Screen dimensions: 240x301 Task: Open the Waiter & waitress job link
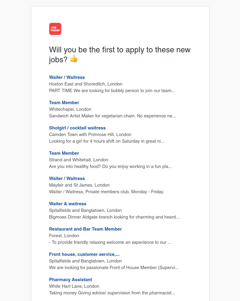coord(67,204)
